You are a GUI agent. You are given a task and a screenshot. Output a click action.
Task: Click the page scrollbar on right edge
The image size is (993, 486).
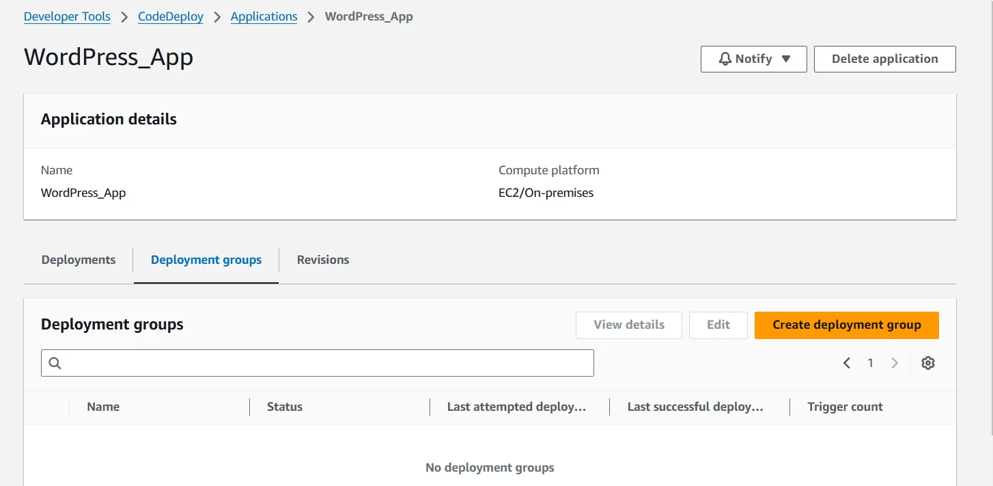click(990, 219)
